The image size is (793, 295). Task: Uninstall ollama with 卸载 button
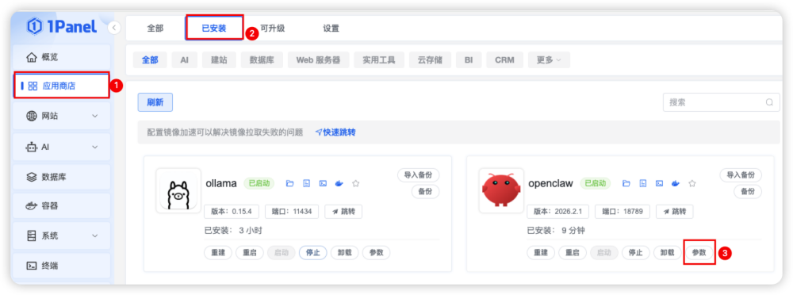(344, 252)
